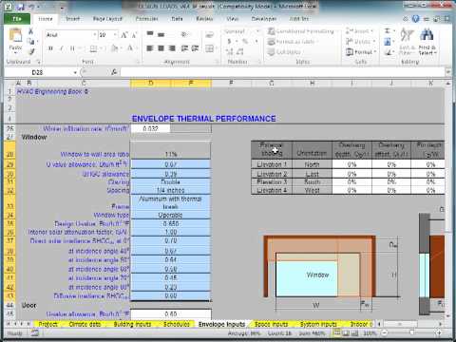The image size is (456, 342).
Task: Click the Format Painter brush icon
Action: point(31,51)
